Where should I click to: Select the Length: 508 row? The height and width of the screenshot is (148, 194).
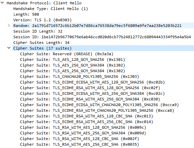tap(26, 14)
